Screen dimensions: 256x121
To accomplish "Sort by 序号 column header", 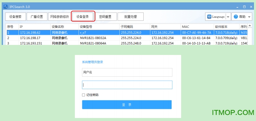I will click(12, 27).
